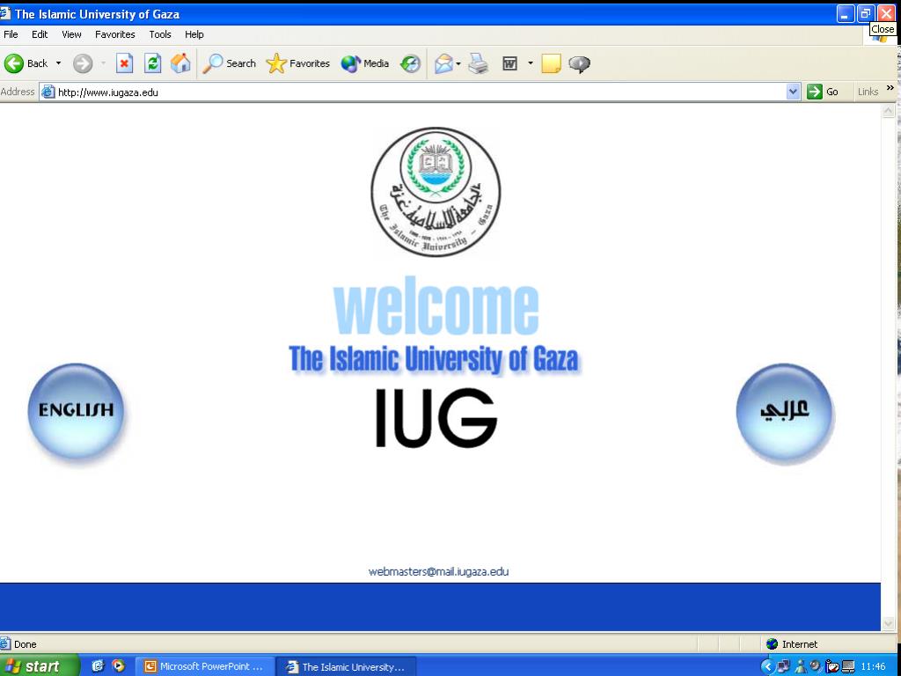Minimize the browser window

pyautogui.click(x=846, y=14)
